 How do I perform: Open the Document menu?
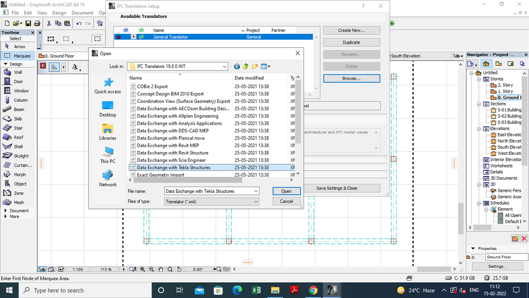click(x=82, y=13)
